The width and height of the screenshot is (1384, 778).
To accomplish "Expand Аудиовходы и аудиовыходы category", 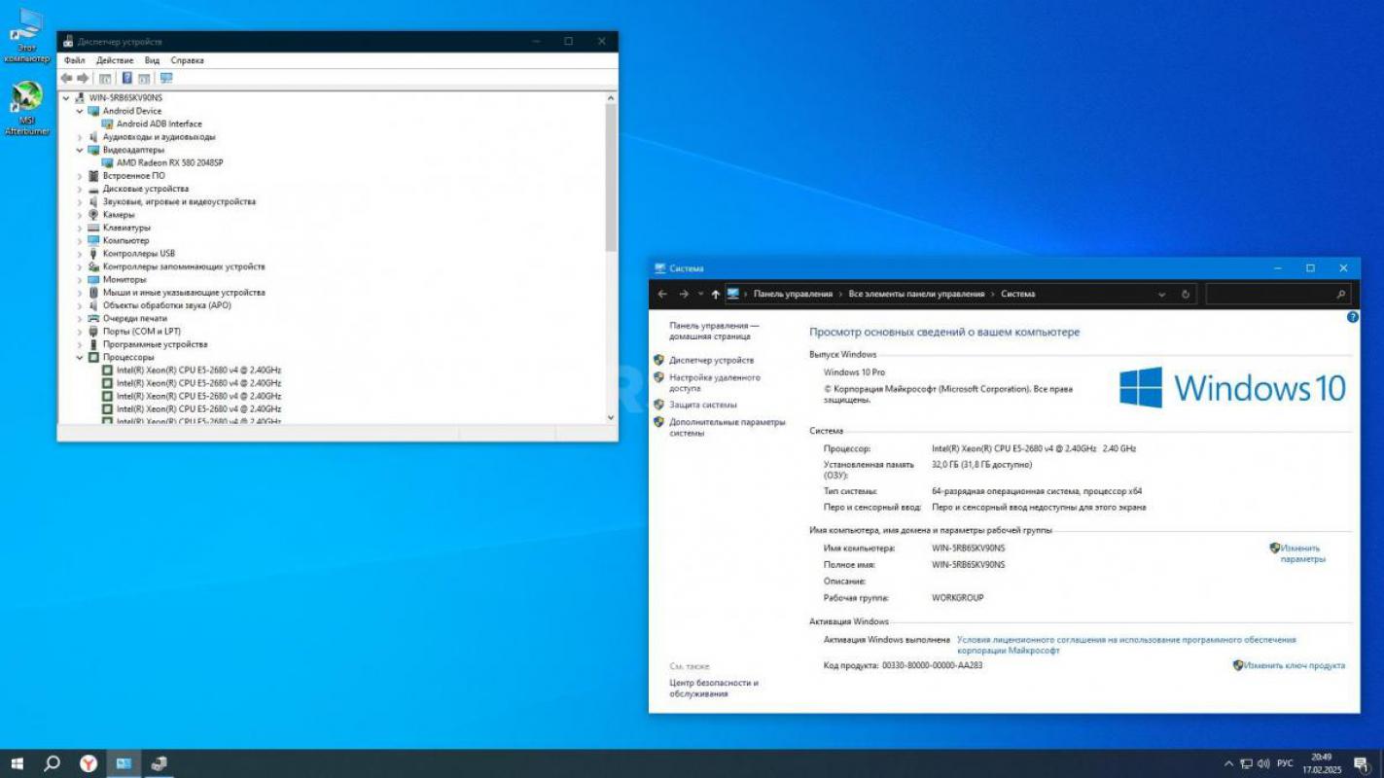I will 80,137.
